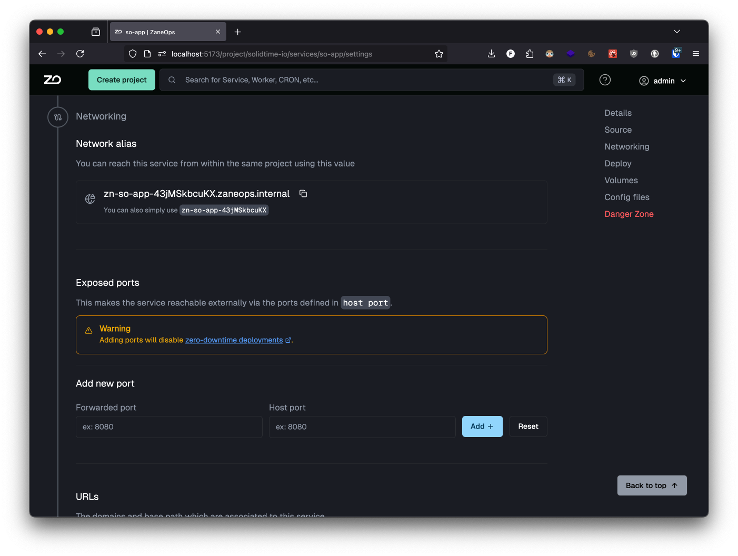Click the service search bar
This screenshot has width=738, height=556.
click(x=372, y=80)
